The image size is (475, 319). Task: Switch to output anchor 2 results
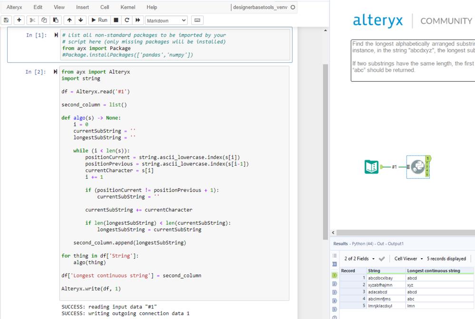[x=335, y=284]
